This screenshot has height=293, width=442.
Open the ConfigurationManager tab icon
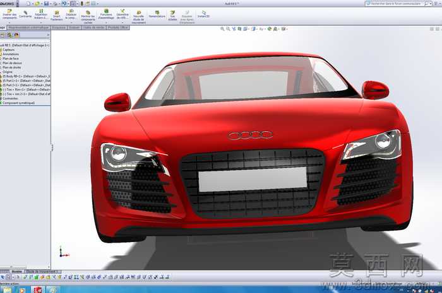tap(16, 35)
